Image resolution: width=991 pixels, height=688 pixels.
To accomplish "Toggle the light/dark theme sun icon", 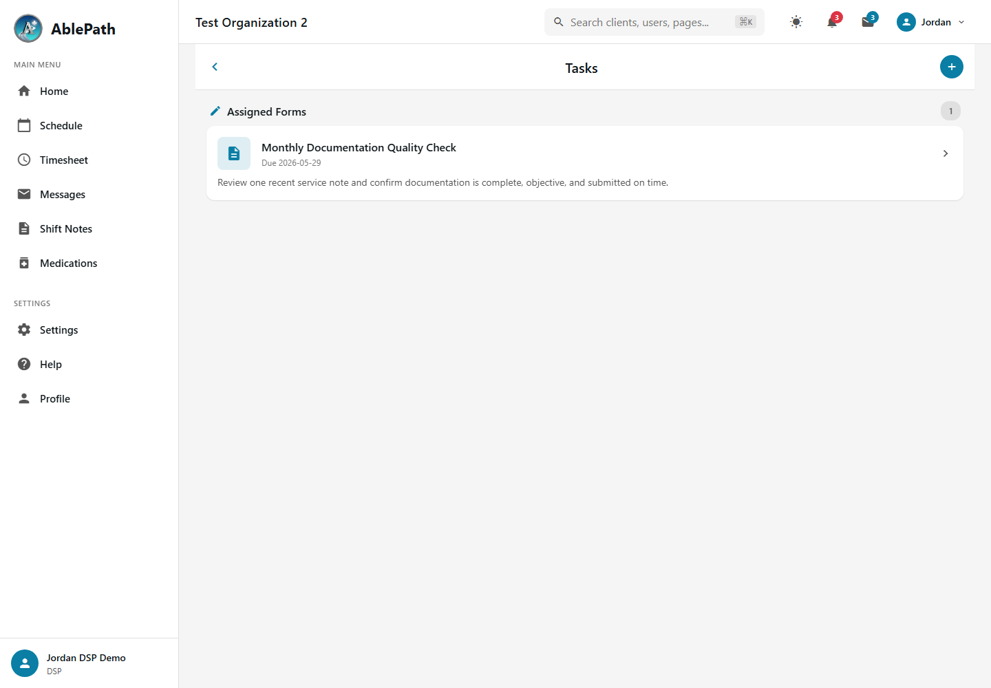I will (796, 22).
